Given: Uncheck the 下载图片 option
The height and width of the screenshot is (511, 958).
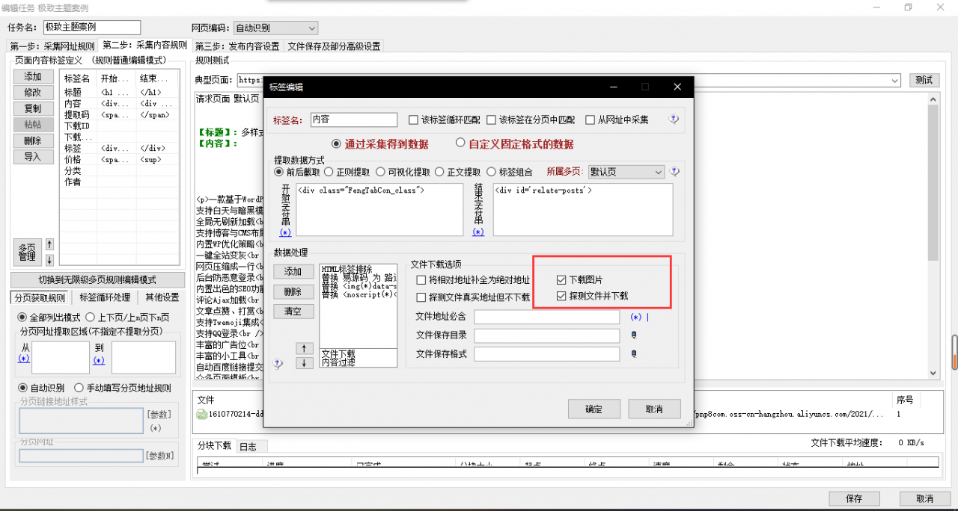Looking at the screenshot, I should click(x=561, y=280).
